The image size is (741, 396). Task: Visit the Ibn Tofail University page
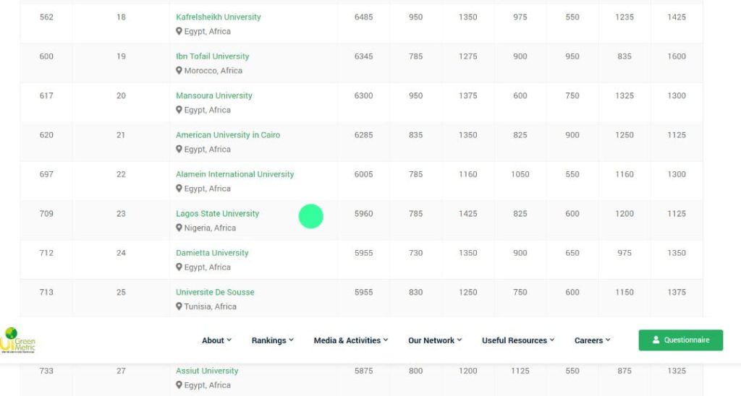[212, 56]
